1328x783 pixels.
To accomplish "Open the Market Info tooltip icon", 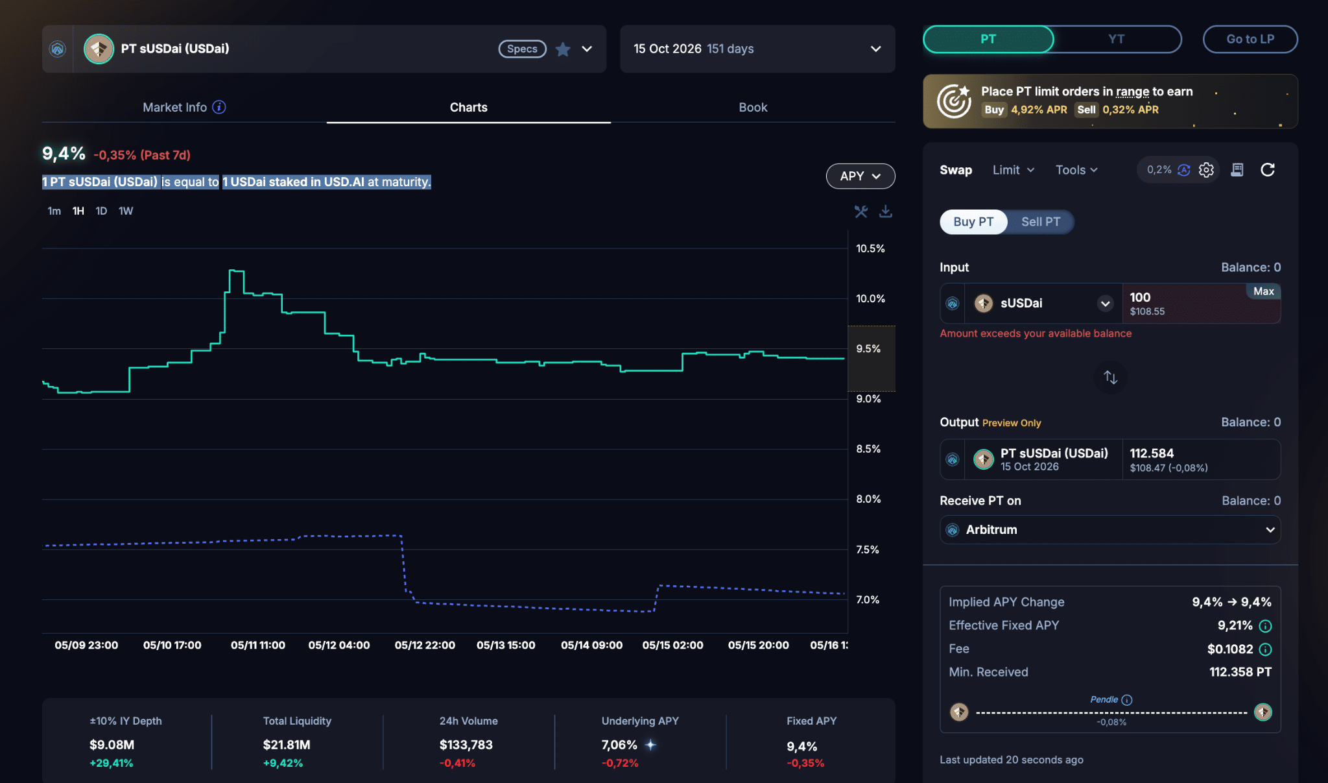I will point(219,107).
